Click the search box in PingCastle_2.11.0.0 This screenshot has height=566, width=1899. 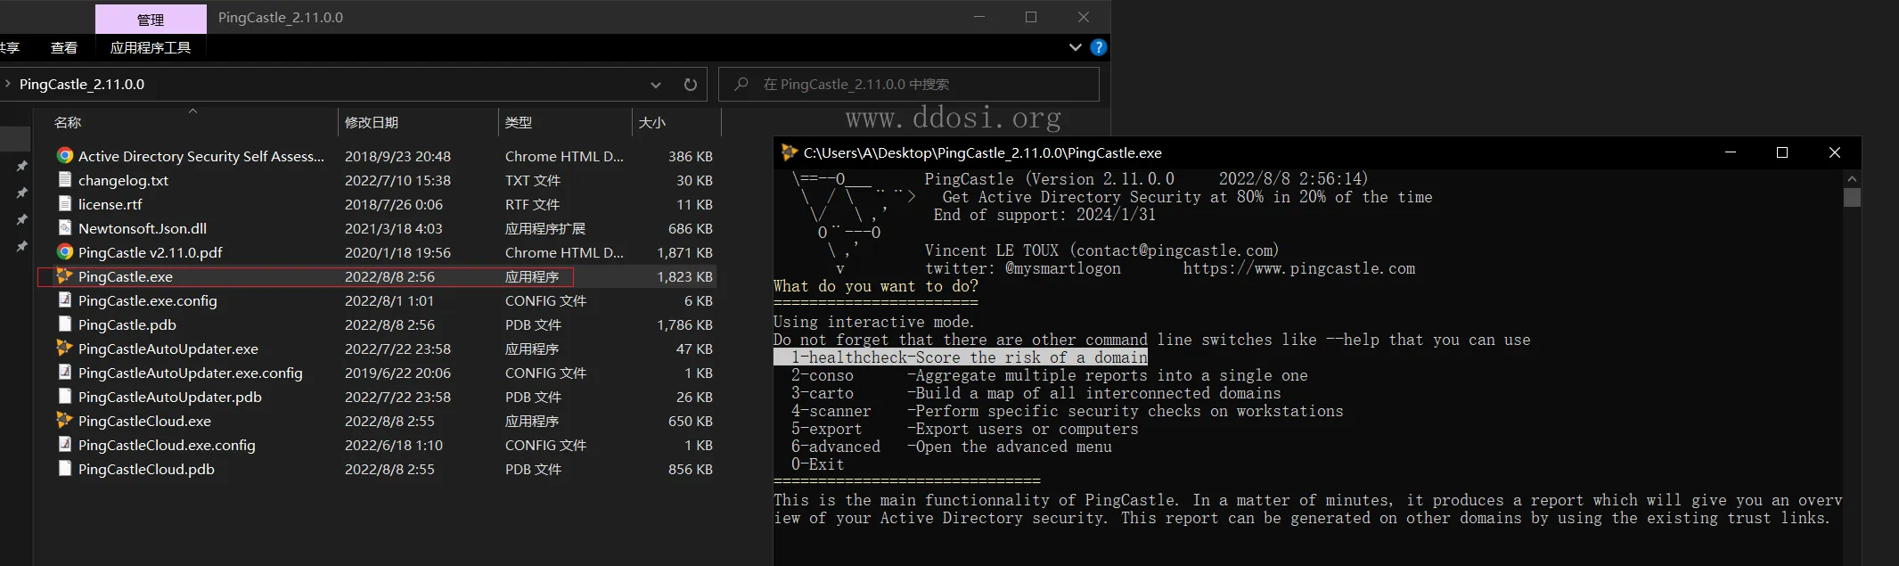click(x=909, y=85)
